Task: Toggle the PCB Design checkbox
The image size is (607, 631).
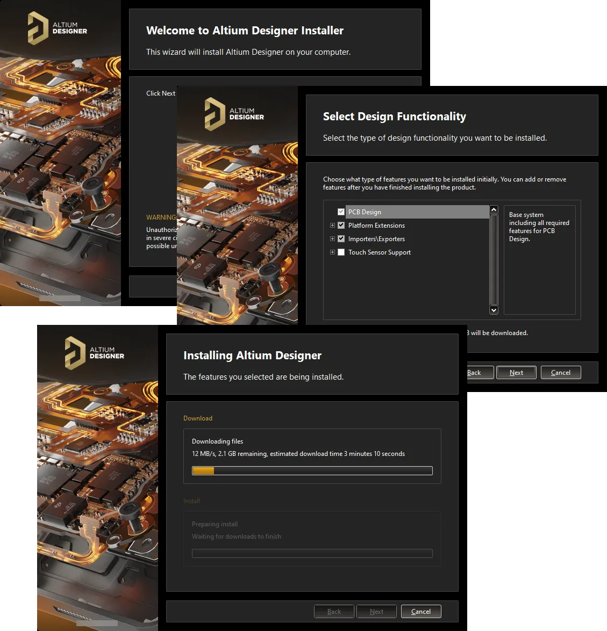Action: coord(341,212)
